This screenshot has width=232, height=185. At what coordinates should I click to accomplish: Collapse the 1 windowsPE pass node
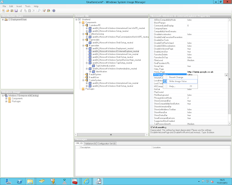tap(83, 25)
